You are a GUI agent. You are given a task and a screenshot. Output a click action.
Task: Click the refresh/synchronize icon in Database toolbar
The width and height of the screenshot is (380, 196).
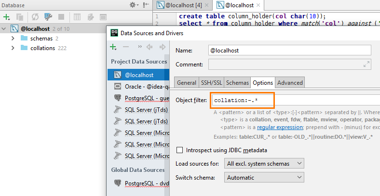click(35, 17)
